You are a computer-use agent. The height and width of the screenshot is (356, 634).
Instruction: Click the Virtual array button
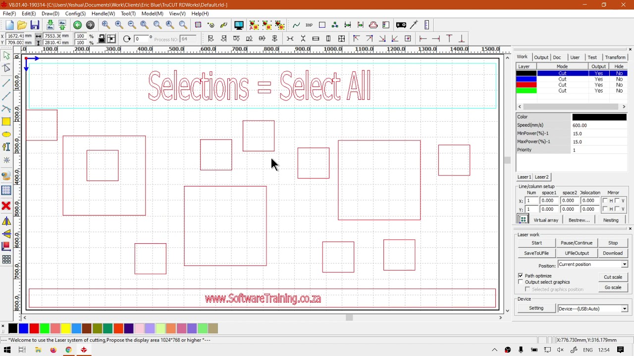[546, 221]
